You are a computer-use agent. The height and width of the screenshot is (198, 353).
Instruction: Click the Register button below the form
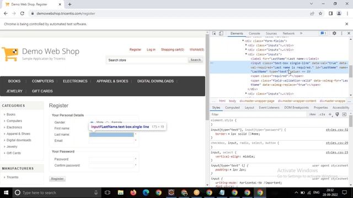click(57, 179)
